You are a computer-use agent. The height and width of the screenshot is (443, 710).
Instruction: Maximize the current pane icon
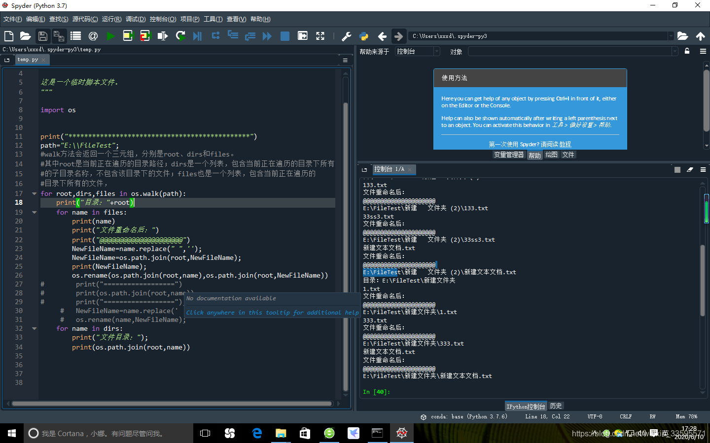click(302, 36)
